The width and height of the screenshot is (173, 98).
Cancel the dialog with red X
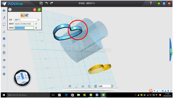point(35,10)
